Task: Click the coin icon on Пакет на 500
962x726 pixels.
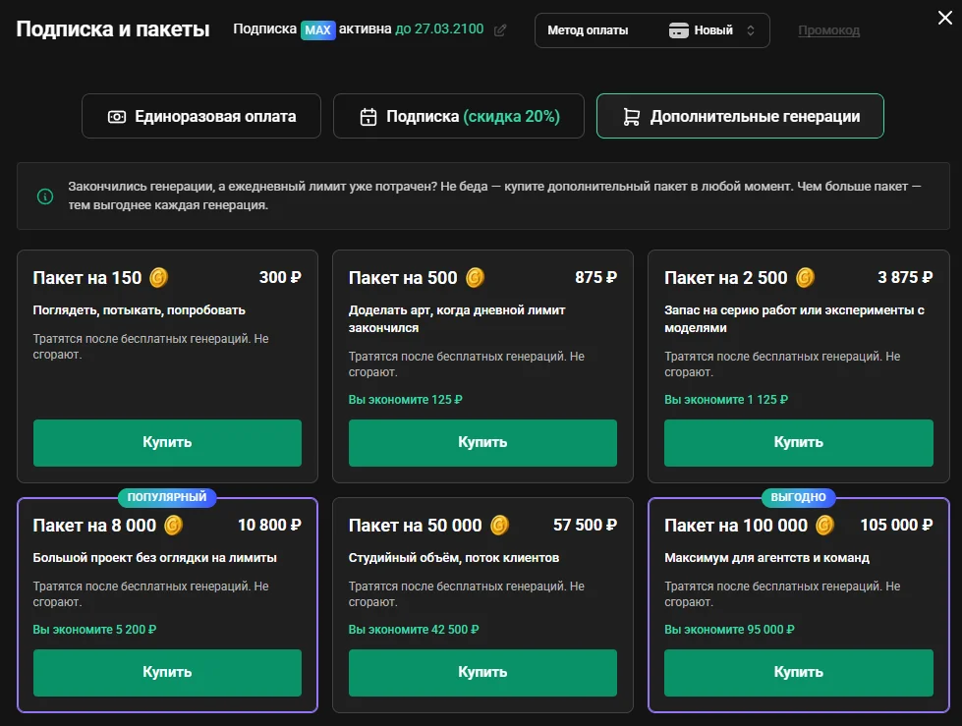Action: coord(475,278)
